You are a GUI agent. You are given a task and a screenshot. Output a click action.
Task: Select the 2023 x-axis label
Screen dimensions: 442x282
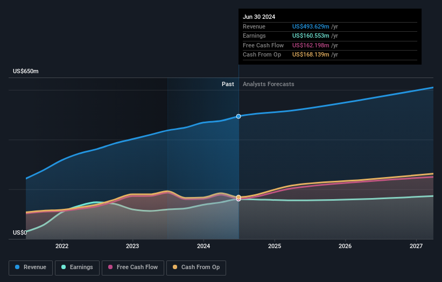coord(132,246)
